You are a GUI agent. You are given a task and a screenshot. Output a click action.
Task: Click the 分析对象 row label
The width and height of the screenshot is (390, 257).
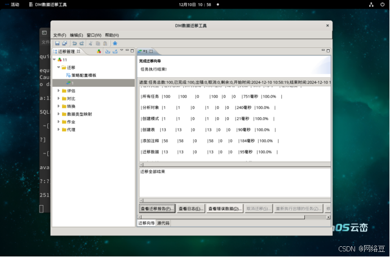pos(150,108)
